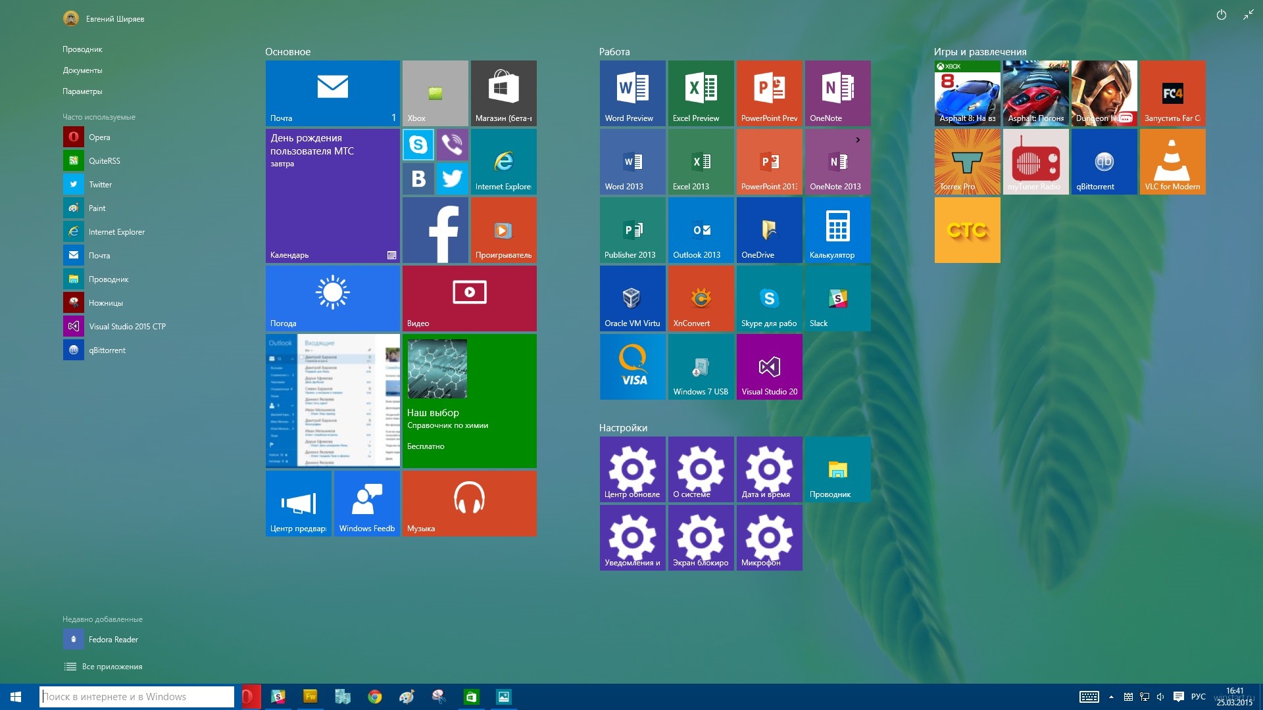Open the OneDrive tile
Viewport: 1263px width, 710px height.
coord(769,229)
